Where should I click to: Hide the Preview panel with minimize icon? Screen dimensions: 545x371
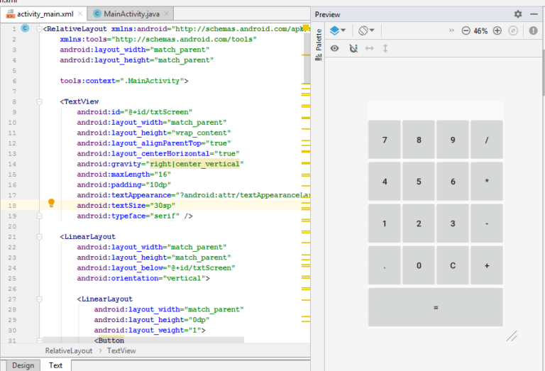[534, 14]
